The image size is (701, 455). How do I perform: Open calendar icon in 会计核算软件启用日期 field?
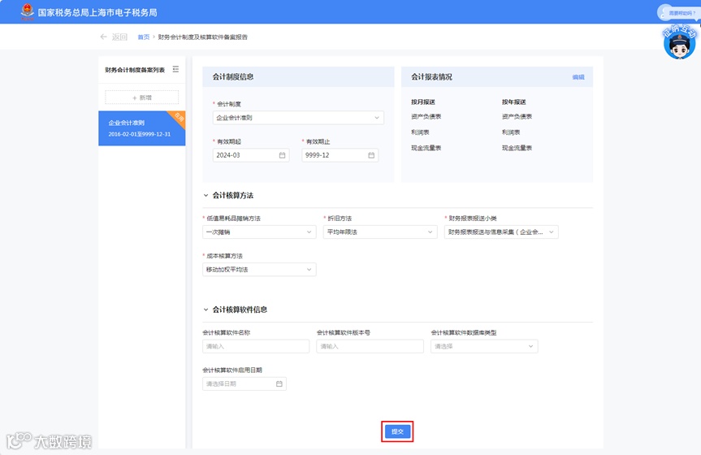279,383
